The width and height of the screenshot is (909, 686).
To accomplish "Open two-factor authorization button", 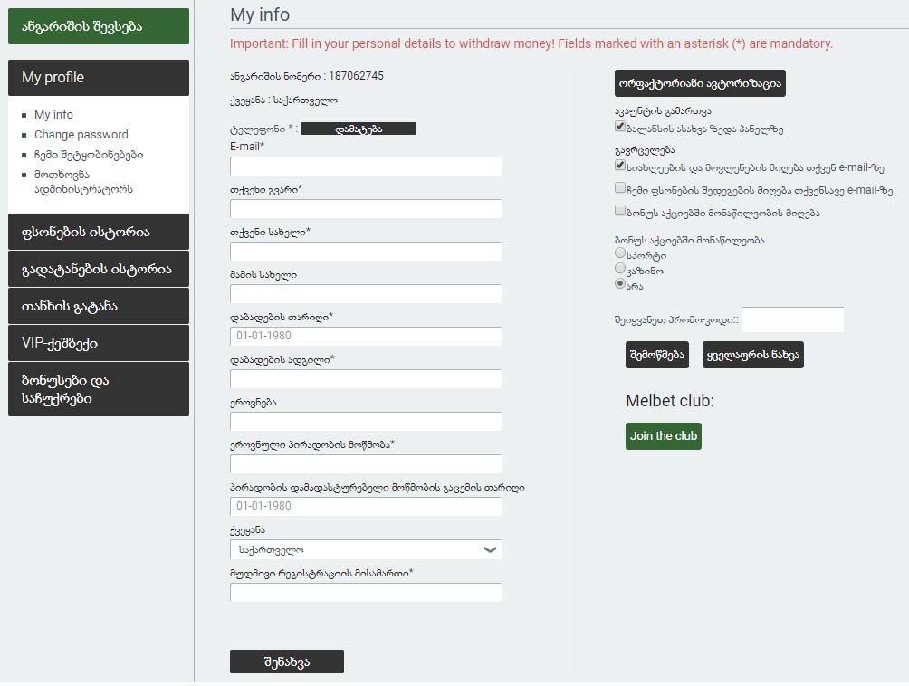I will [x=700, y=83].
